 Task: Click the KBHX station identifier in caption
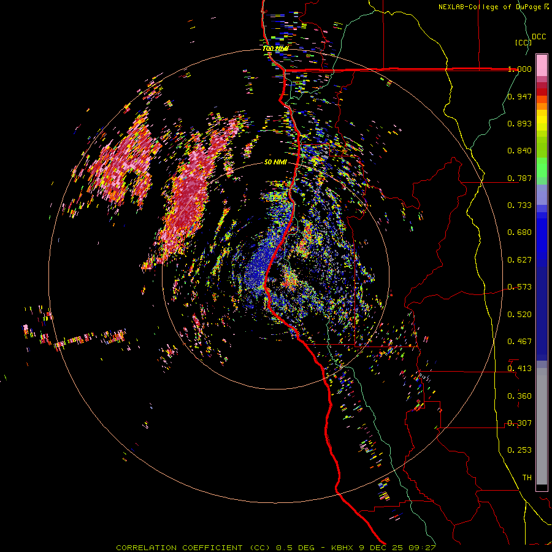[343, 548]
